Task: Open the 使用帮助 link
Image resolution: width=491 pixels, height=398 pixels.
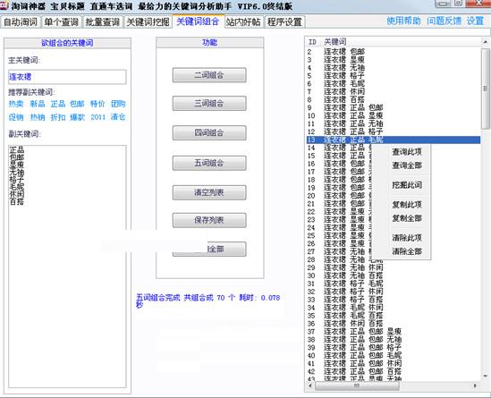Action: (x=403, y=21)
